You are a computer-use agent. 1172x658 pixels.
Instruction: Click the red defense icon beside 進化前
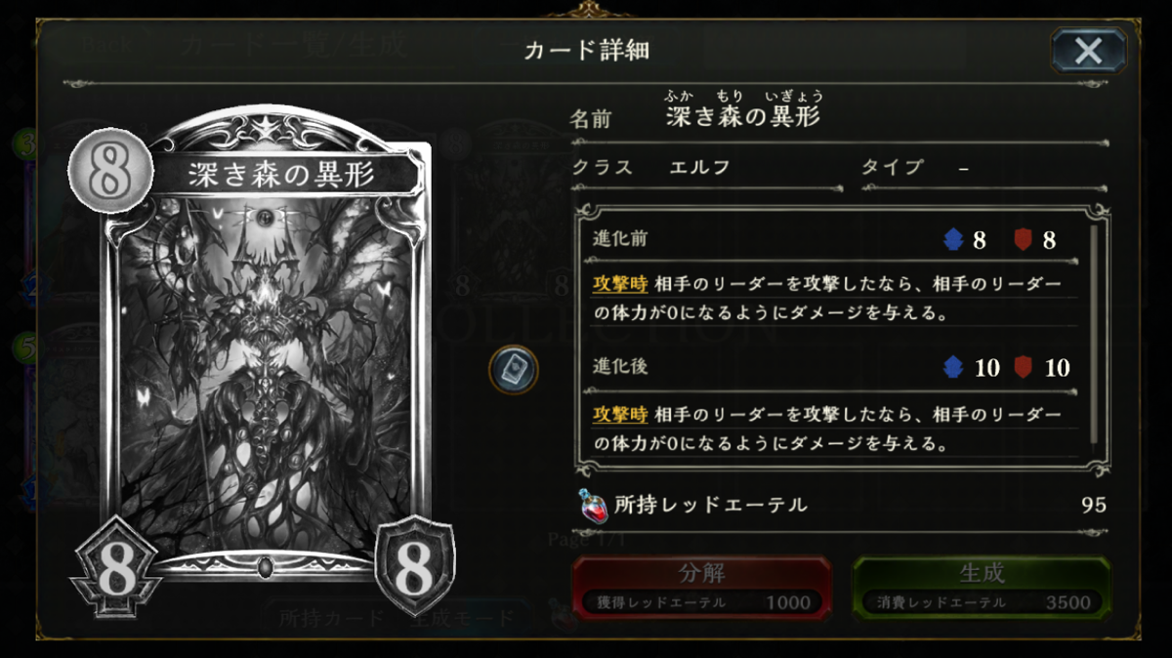1023,240
